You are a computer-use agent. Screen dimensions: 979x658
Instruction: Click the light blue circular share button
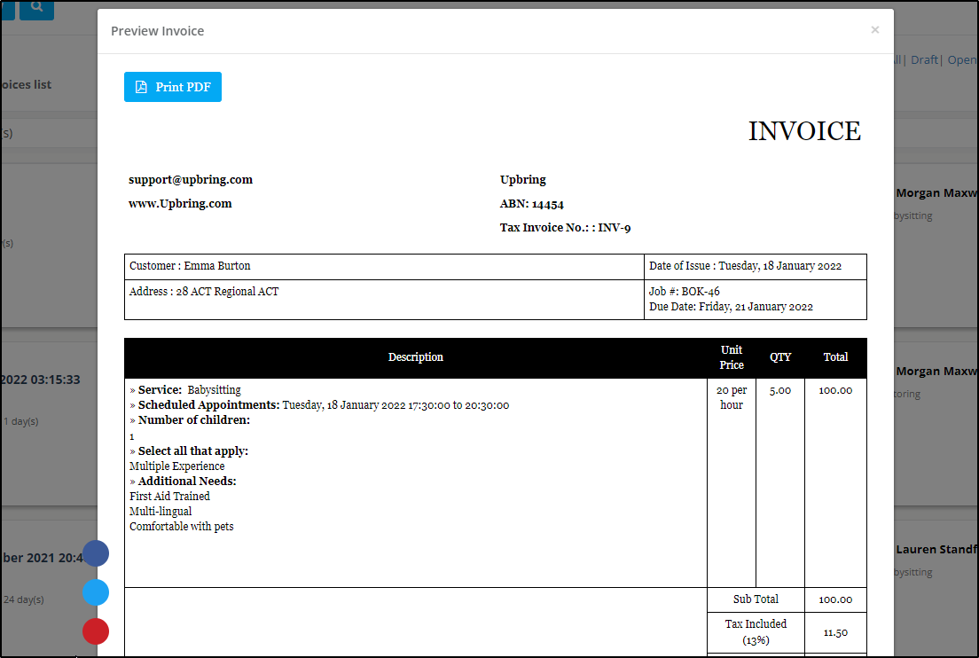pyautogui.click(x=96, y=592)
